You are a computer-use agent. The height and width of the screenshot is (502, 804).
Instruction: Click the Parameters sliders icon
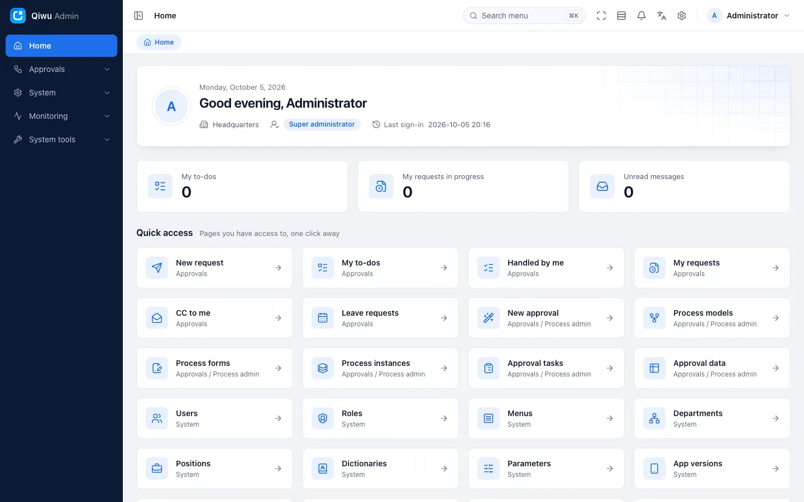pyautogui.click(x=489, y=469)
